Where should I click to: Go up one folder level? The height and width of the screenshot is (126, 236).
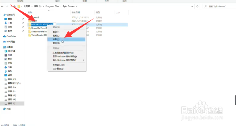(15, 6)
